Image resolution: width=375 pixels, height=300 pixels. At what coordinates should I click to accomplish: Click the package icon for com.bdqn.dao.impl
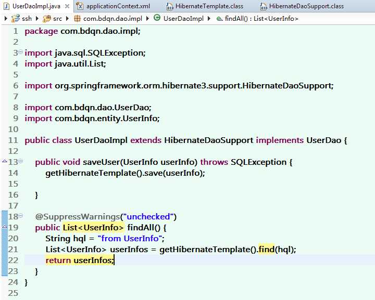click(77, 18)
